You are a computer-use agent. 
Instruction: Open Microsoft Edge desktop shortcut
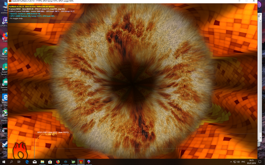[x=5, y=100]
